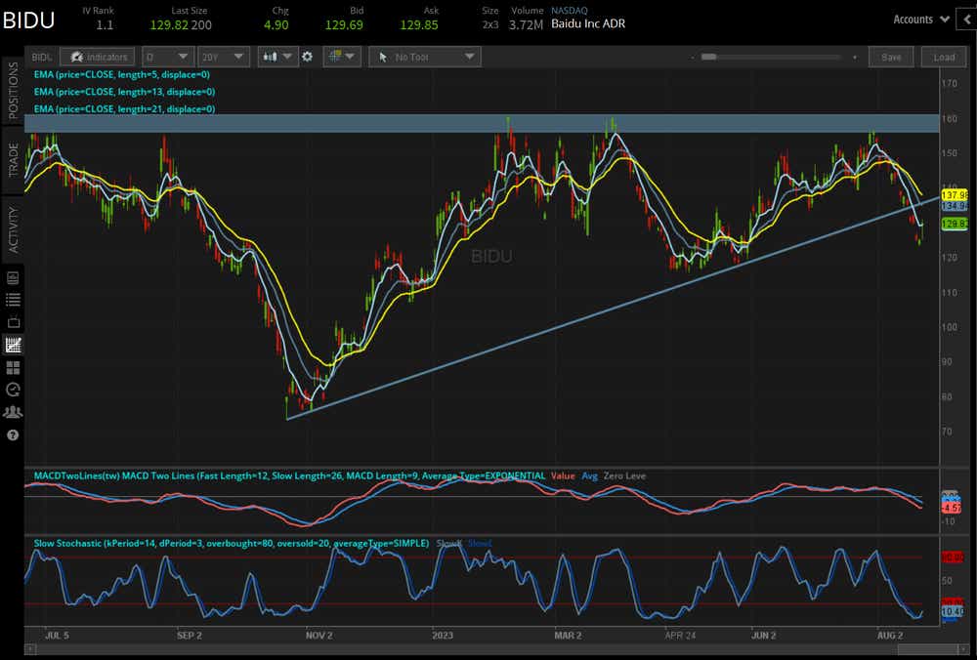Click the yellow 137.98 EMA price tag
Screen dimensions: 977x660
click(955, 195)
